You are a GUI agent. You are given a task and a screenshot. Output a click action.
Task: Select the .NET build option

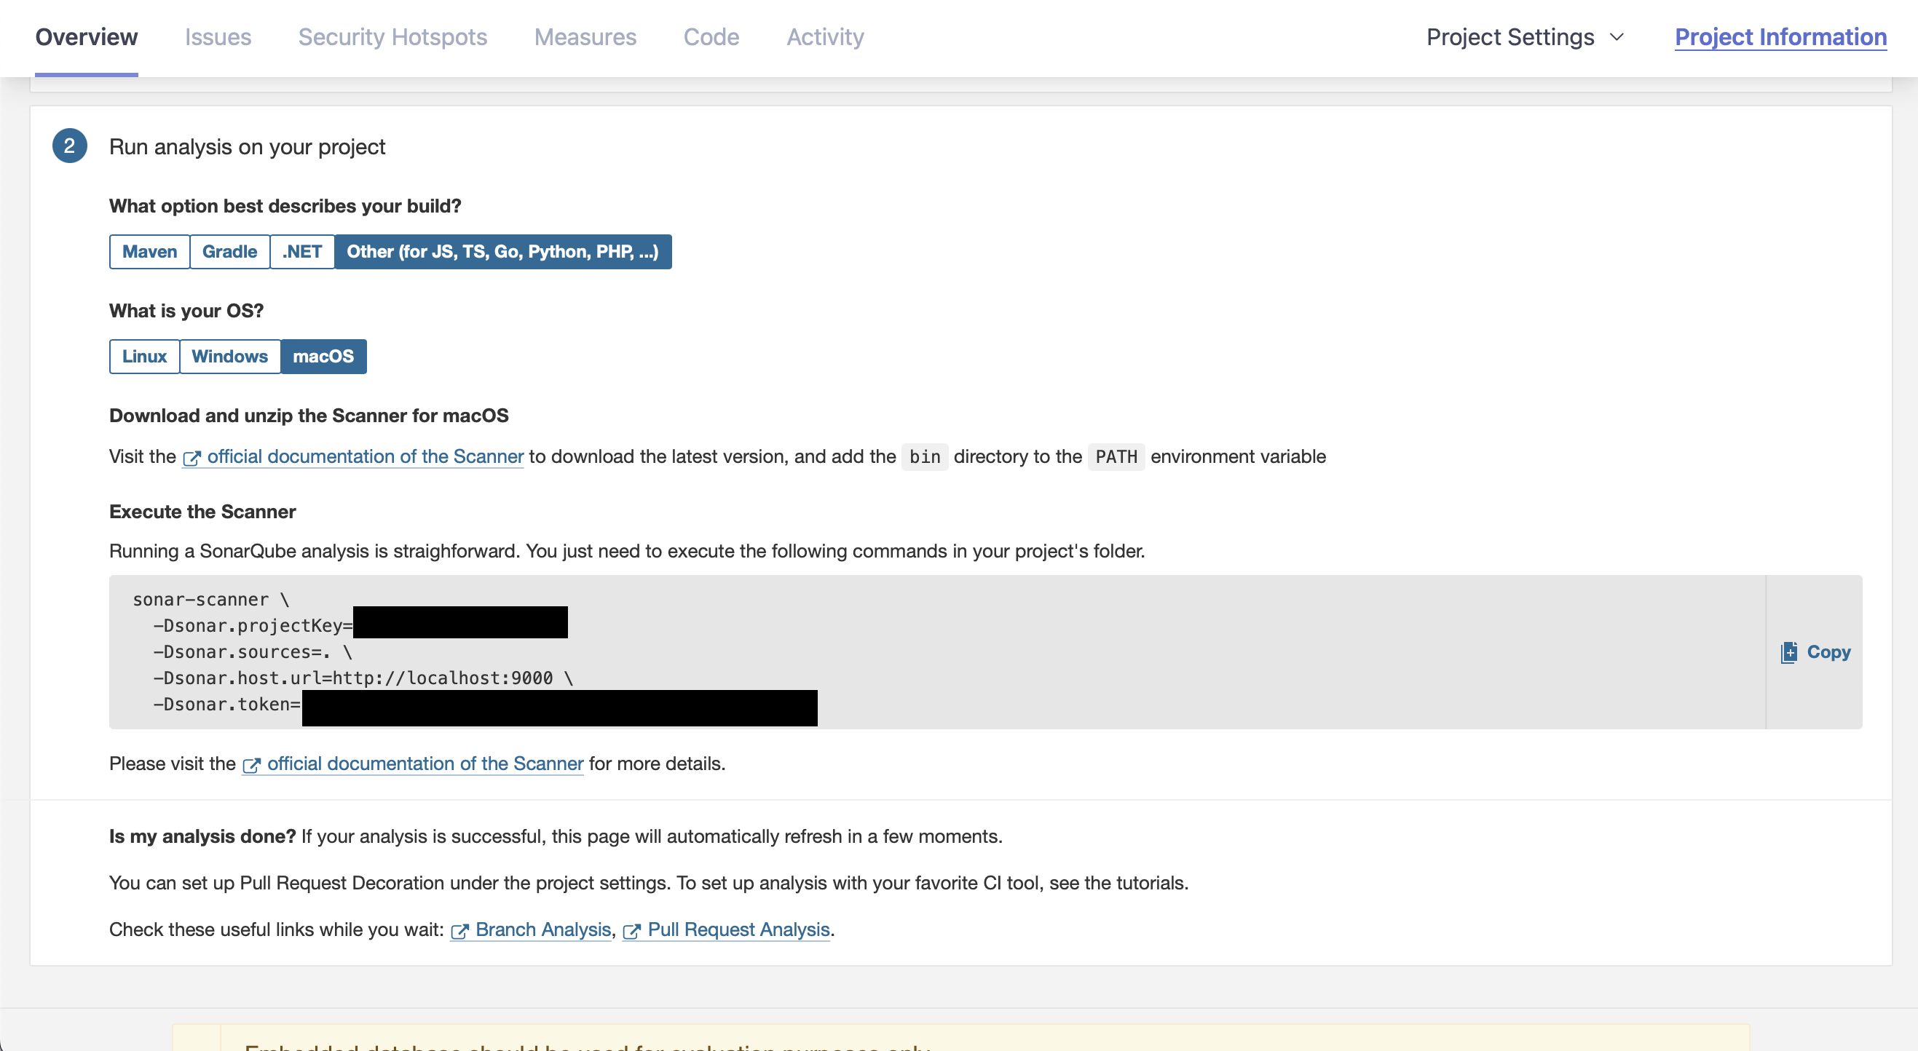[x=301, y=252]
